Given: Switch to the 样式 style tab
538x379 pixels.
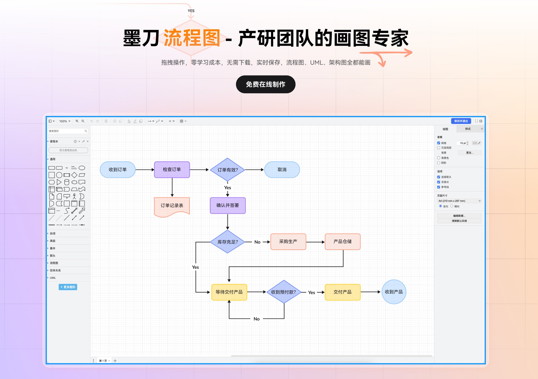Looking at the screenshot, I should pyautogui.click(x=468, y=129).
